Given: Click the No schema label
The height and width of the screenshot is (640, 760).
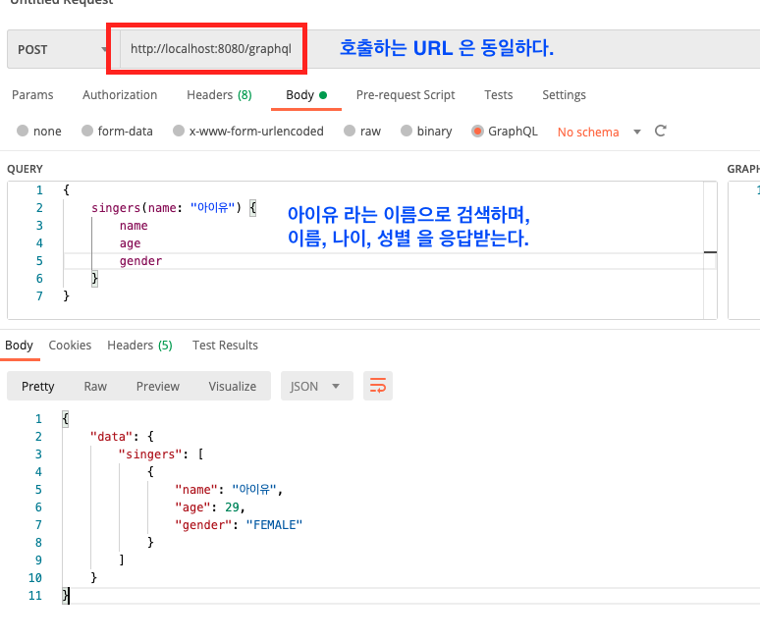Looking at the screenshot, I should coord(588,132).
